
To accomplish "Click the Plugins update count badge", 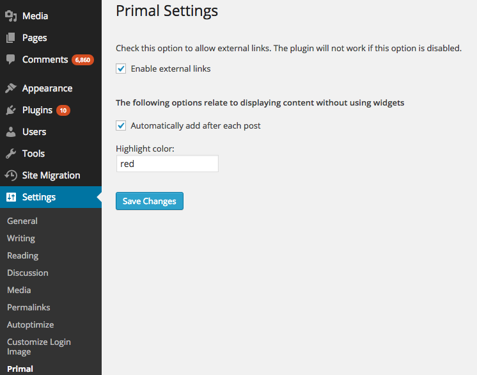I will [63, 110].
